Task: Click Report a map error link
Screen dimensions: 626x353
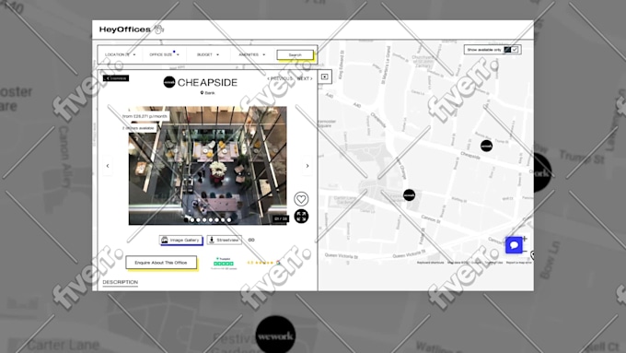Action: [518, 263]
